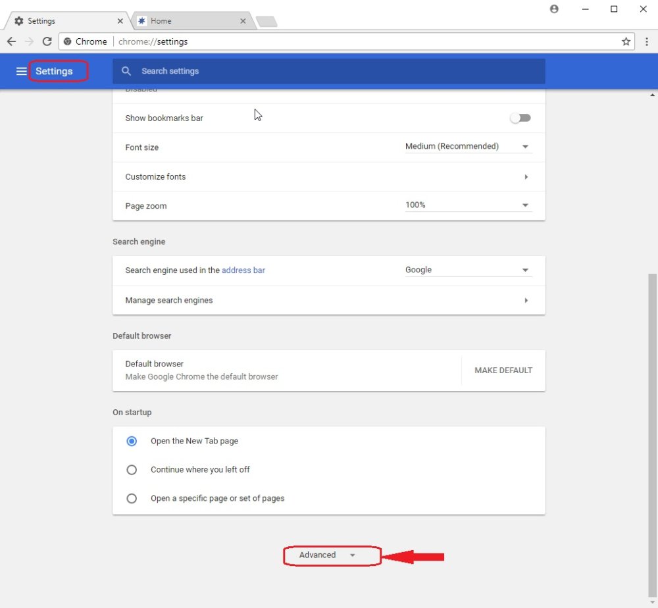Open the Font size dropdown
Screen dimensions: 658x608
[468, 147]
